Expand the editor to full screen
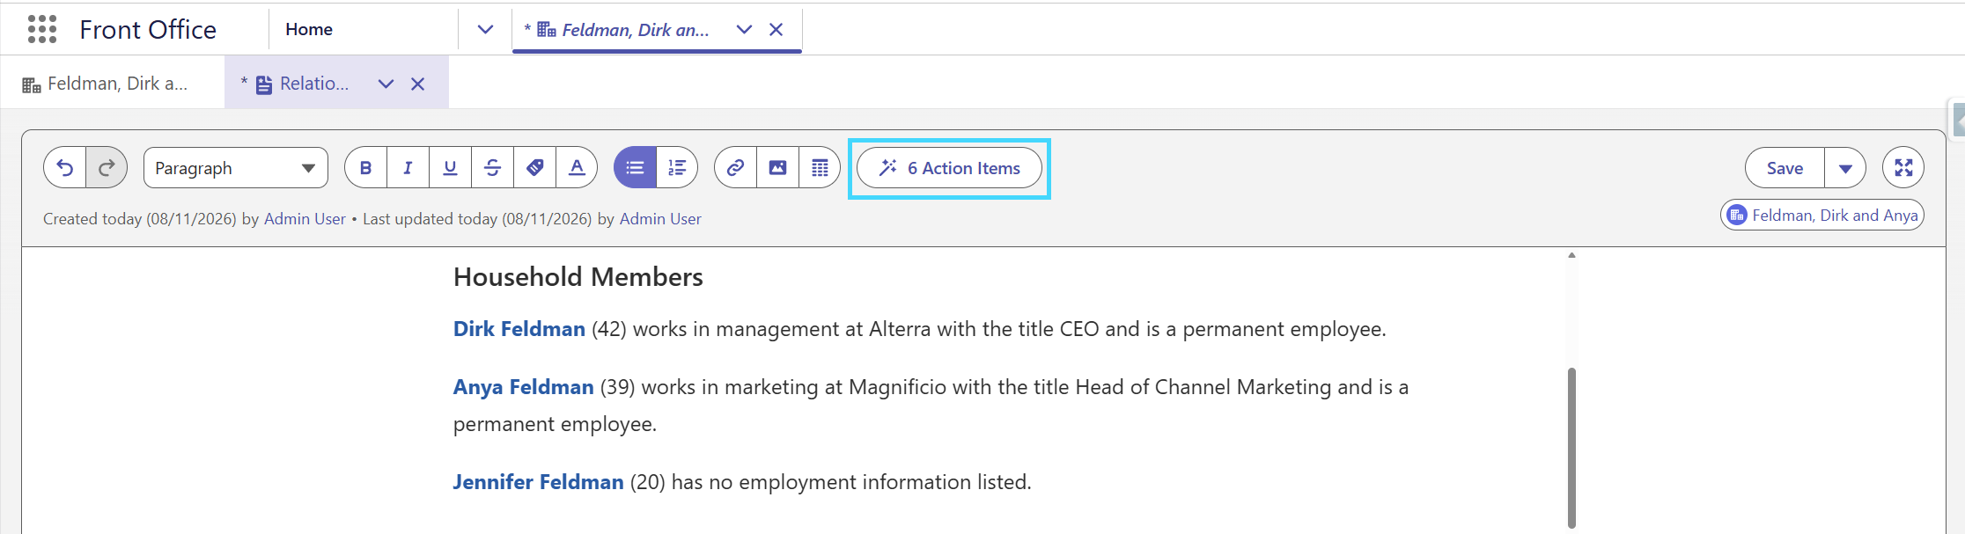Viewport: 1965px width, 534px height. coord(1903,167)
